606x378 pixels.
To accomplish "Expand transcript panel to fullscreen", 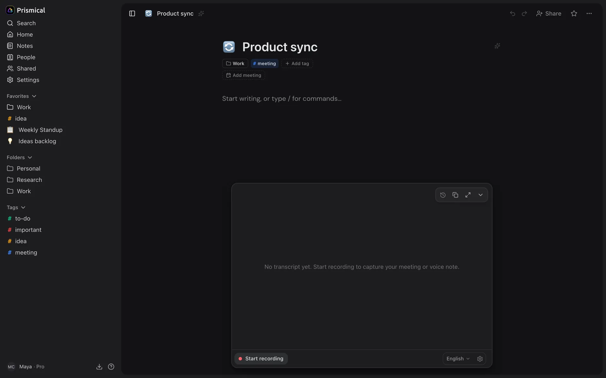I will 468,195.
